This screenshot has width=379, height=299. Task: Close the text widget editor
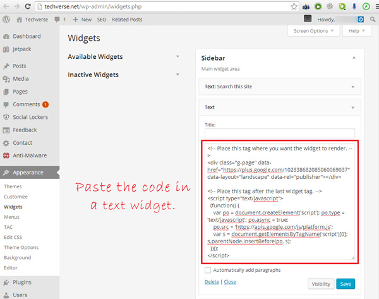click(230, 282)
